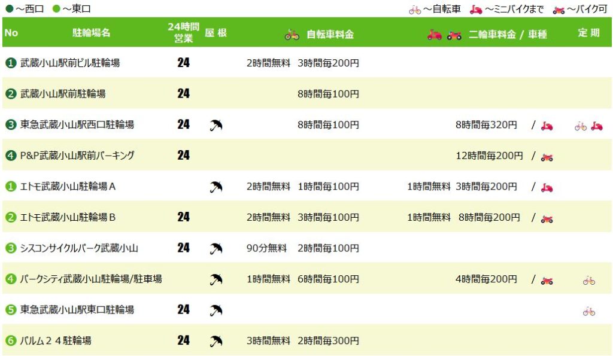Image resolution: width=613 pixels, height=356 pixels.
Task: Click the bicycle legend icon for 自転車
Action: point(415,10)
